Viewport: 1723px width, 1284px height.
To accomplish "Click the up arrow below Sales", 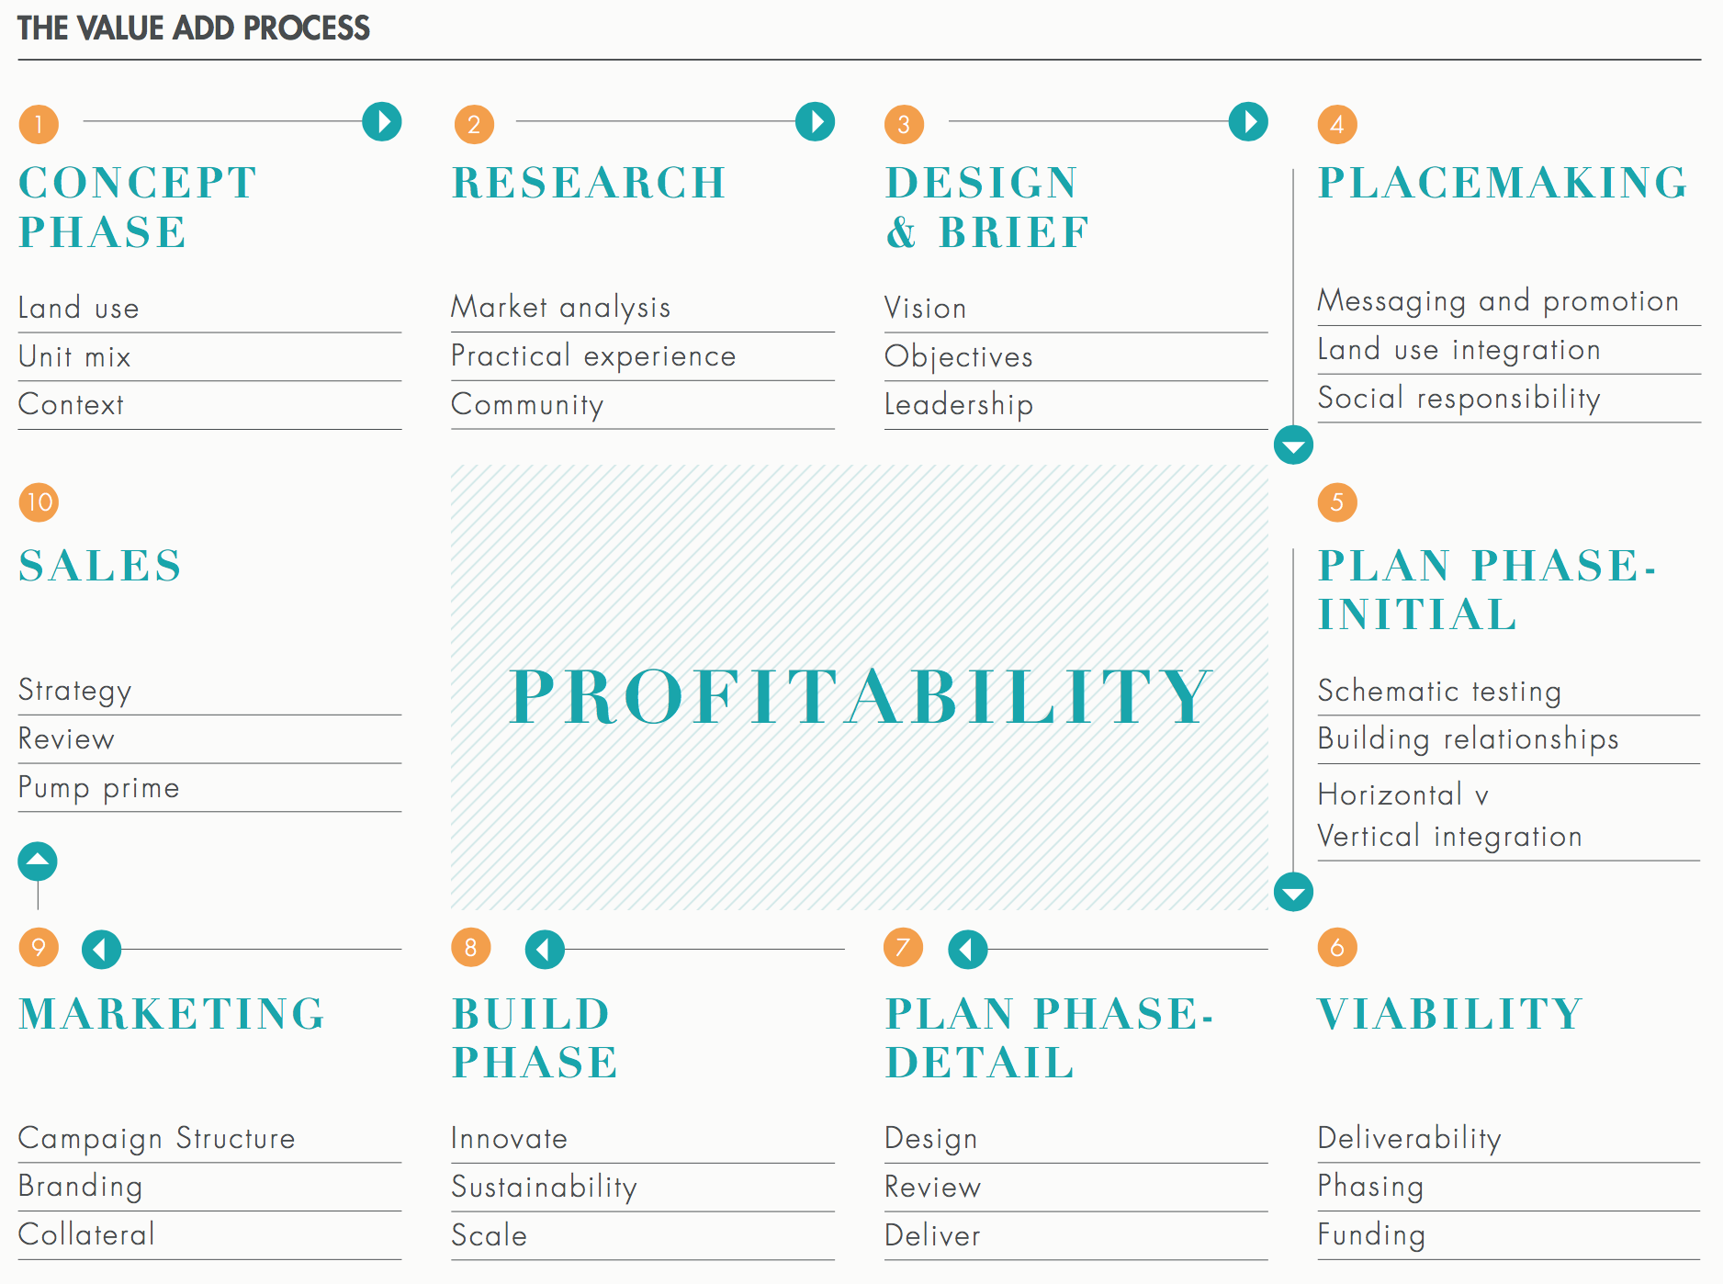I will pyautogui.click(x=38, y=862).
